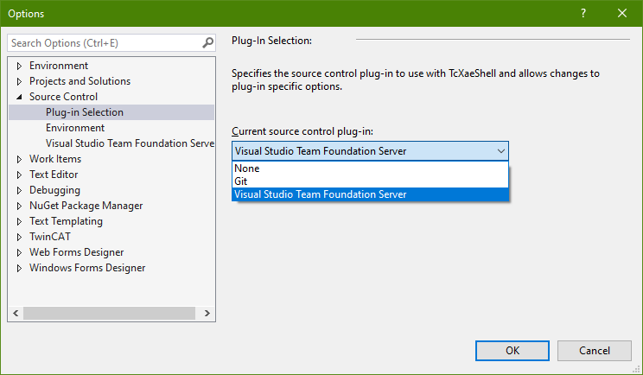Select Projects and Solutions label
Viewport: 643px width, 375px height.
[x=80, y=81]
